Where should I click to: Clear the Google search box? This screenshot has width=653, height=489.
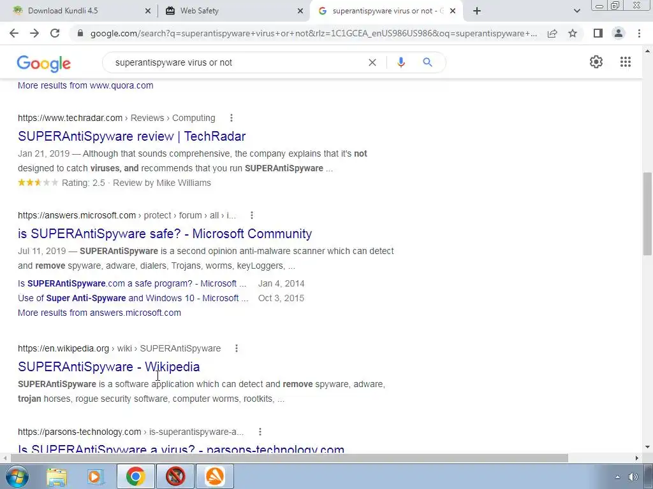372,62
